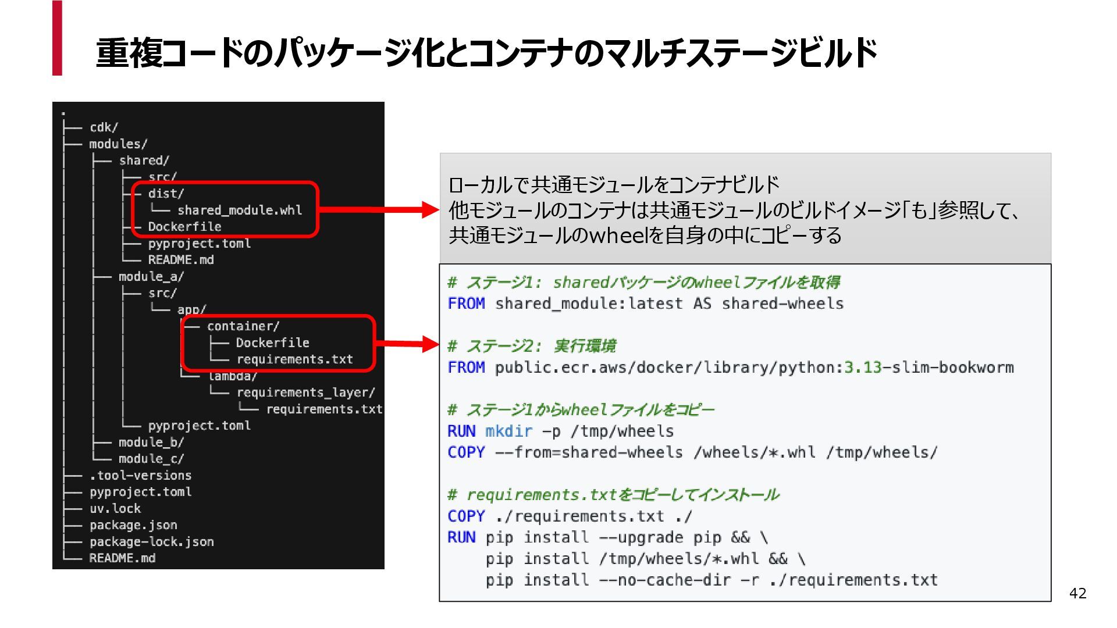
Task: Click the ステージ1 comment about shared wheel
Action: pos(643,283)
